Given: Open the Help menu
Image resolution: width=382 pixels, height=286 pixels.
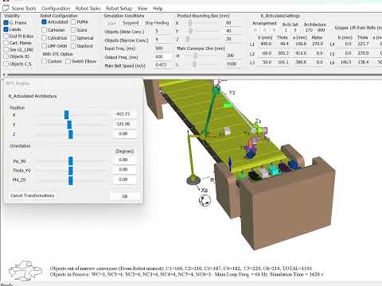Looking at the screenshot, I should pyautogui.click(x=158, y=9).
